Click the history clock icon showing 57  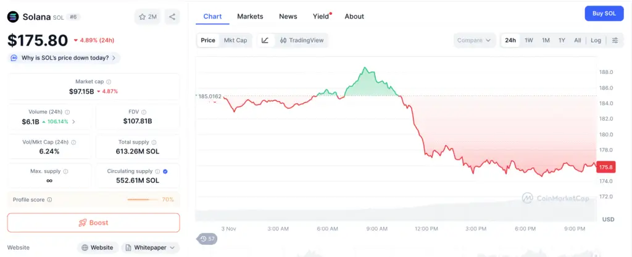click(x=207, y=239)
